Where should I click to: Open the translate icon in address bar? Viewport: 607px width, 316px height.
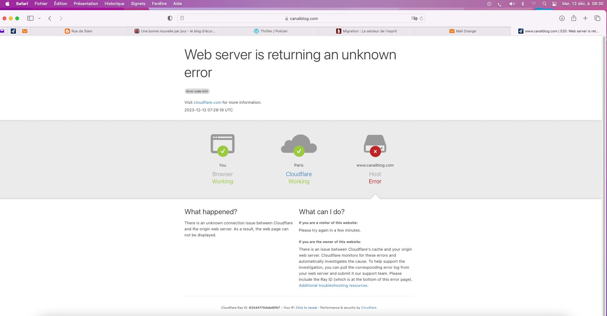pyautogui.click(x=414, y=18)
